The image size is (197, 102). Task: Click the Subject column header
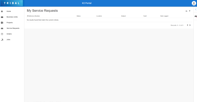tap(123, 16)
